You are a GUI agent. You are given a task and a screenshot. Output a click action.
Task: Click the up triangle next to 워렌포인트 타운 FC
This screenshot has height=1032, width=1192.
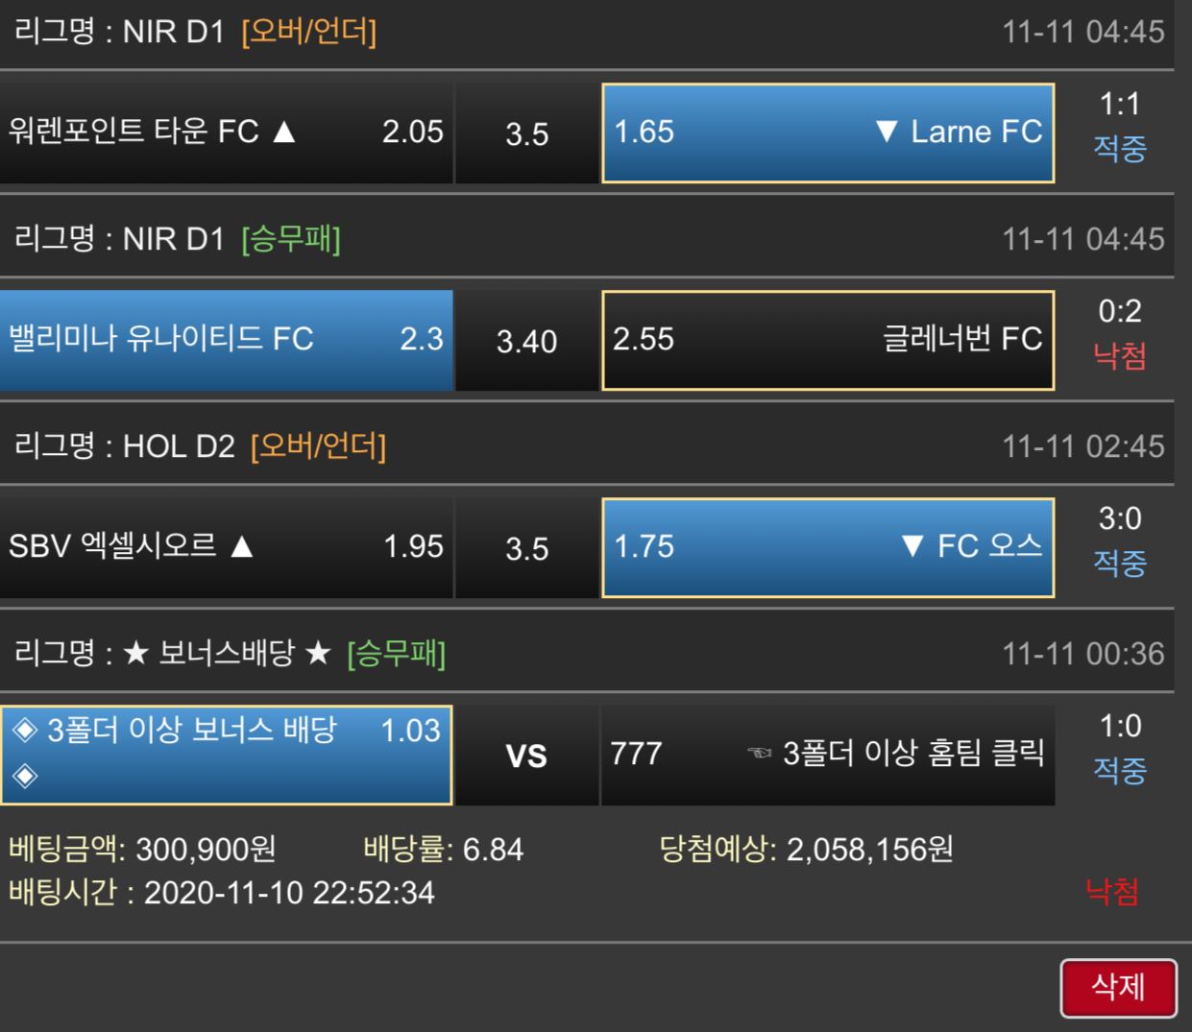[283, 132]
